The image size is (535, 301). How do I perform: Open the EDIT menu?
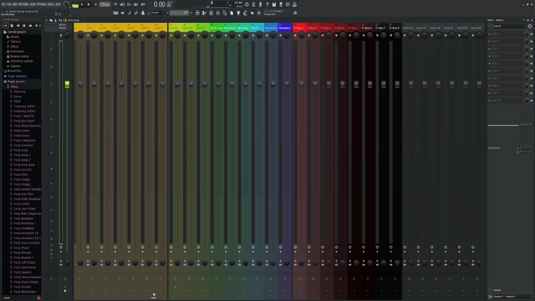coord(9,4)
